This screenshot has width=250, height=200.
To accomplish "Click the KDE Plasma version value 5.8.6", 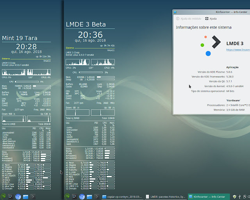I will (229, 72).
